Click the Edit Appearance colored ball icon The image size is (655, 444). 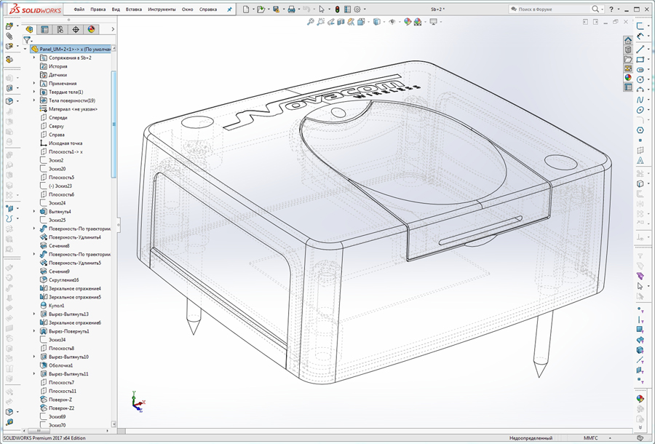[x=407, y=23]
